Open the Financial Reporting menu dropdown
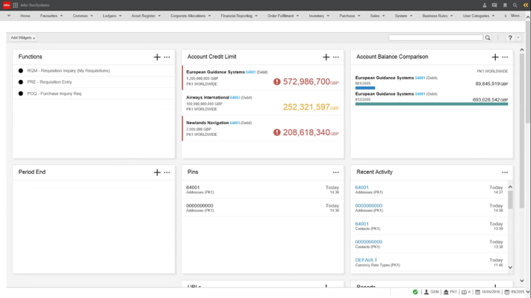The width and height of the screenshot is (531, 298). click(239, 16)
